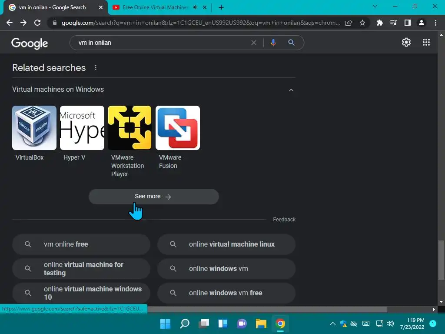The image size is (445, 334).
Task: Clear the search box with X
Action: [254, 43]
